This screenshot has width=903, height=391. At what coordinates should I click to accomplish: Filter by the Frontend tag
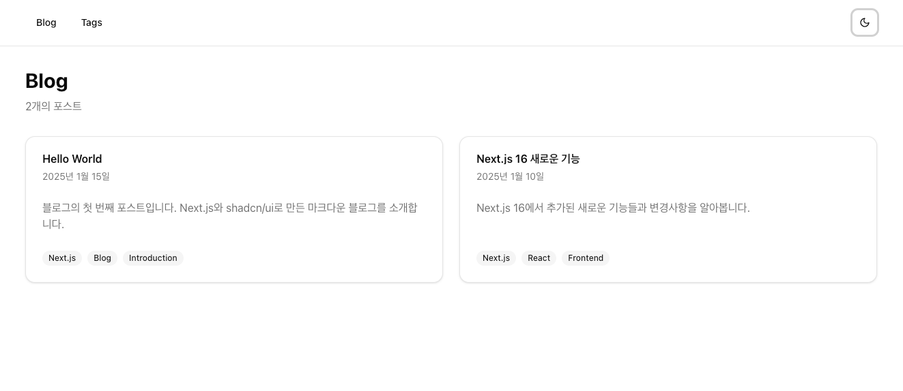coord(586,258)
